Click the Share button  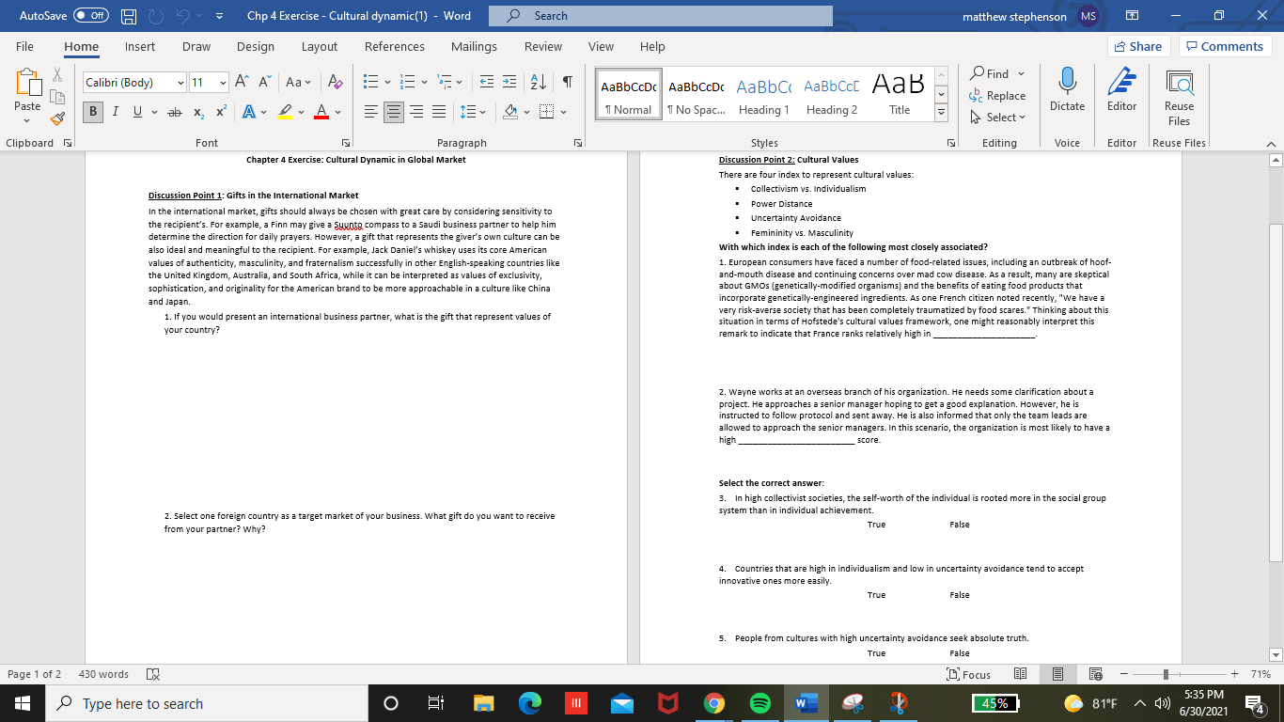click(x=1137, y=45)
